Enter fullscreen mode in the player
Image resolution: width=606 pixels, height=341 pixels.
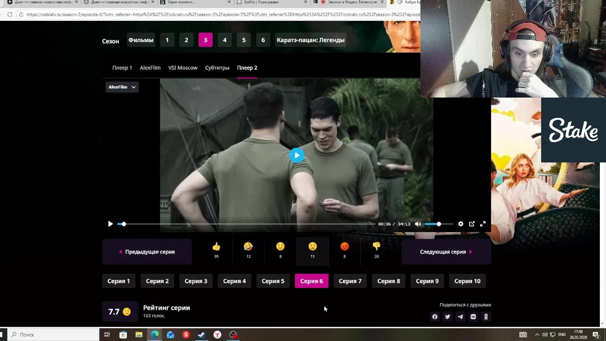point(483,224)
